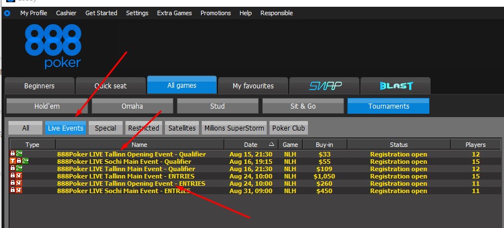The height and width of the screenshot is (228, 504).
Task: Select the Live Events filter
Action: 66,128
